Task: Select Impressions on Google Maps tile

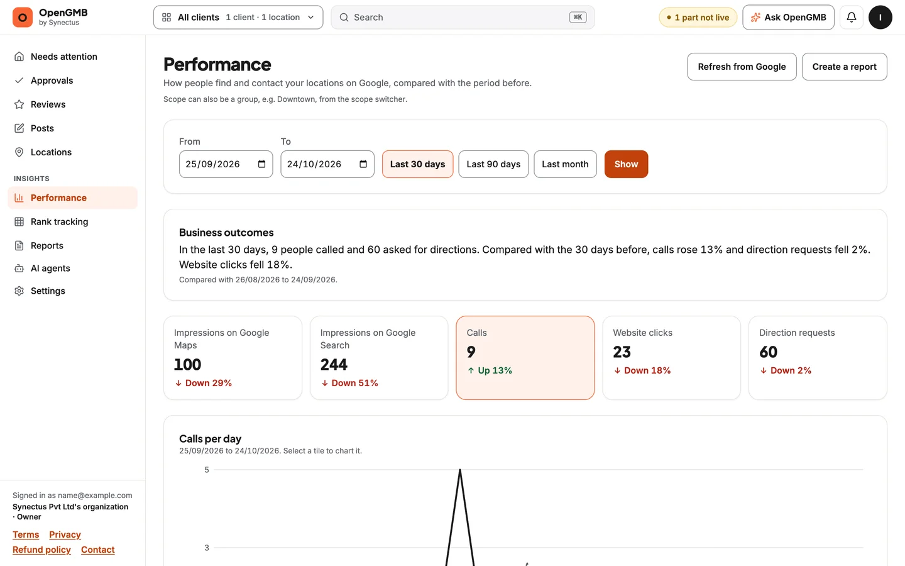Action: [x=233, y=358]
